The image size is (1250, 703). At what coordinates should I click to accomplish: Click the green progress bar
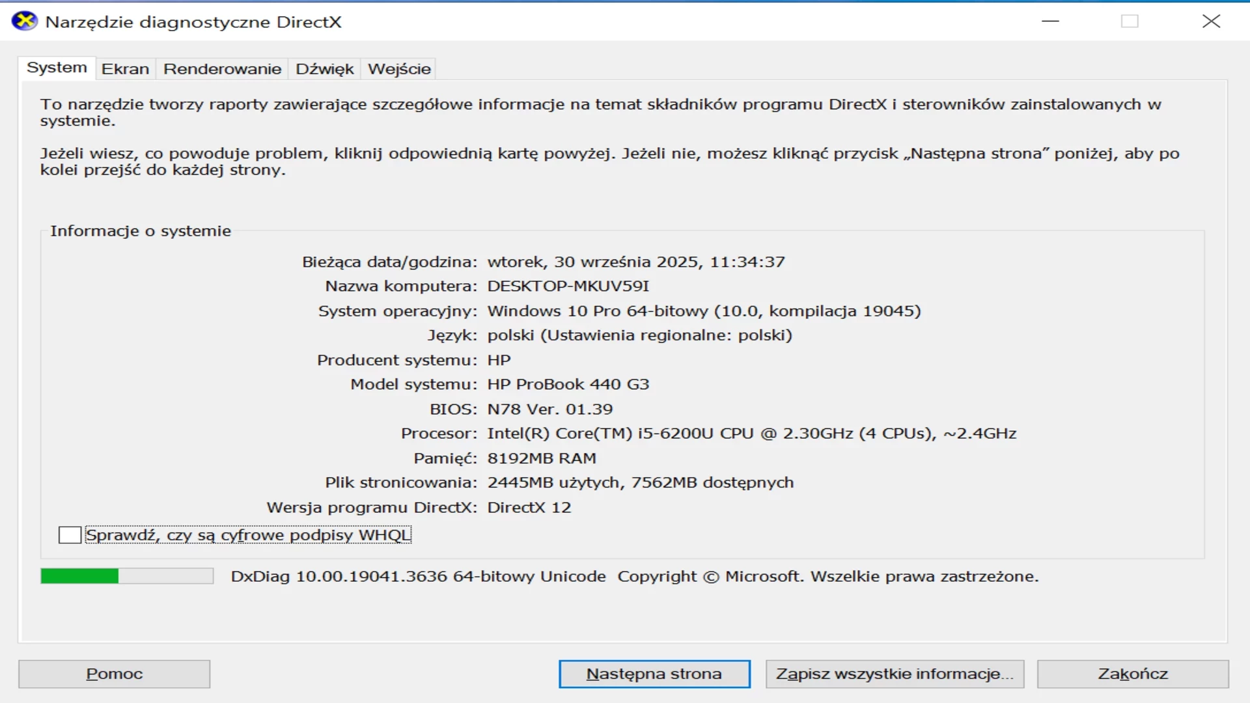127,576
